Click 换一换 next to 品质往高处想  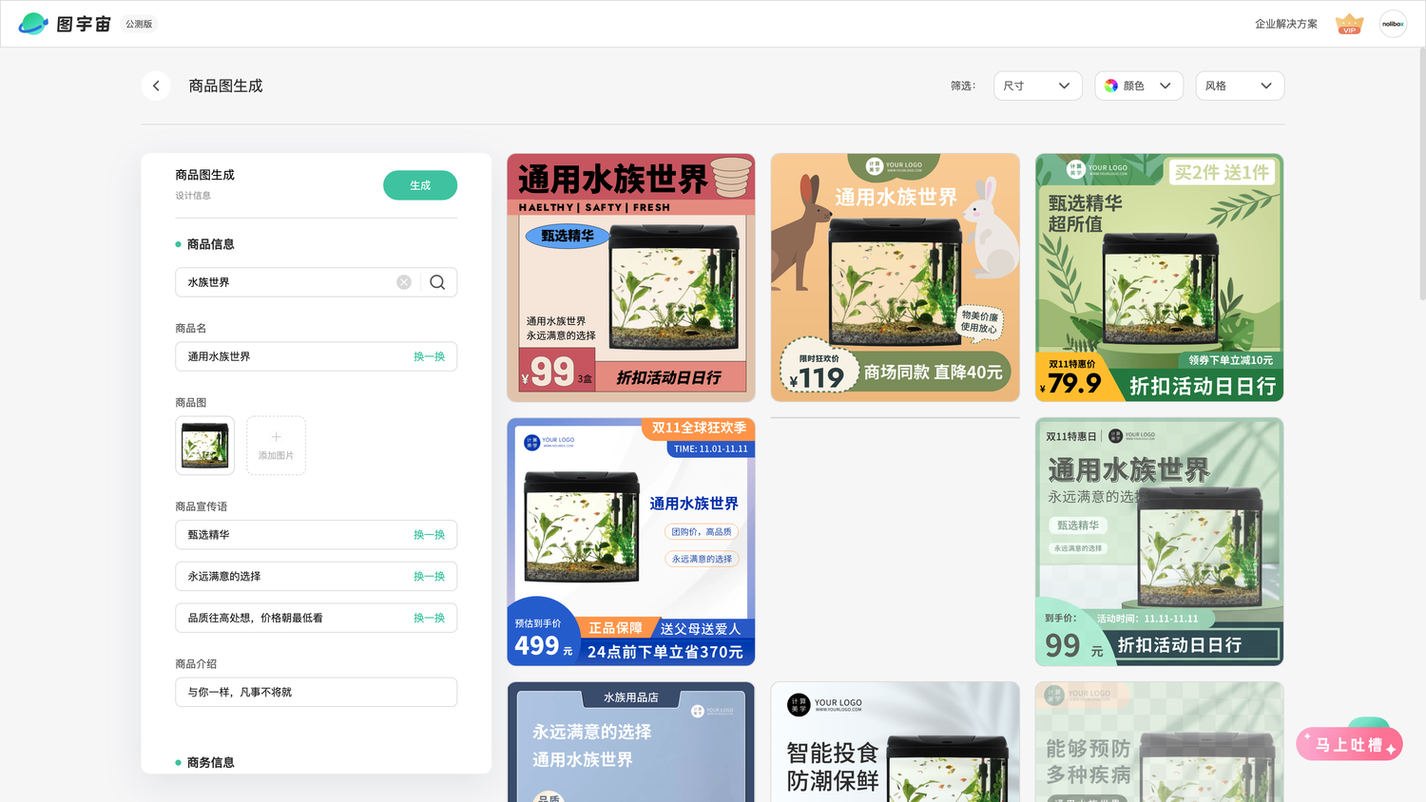coord(429,618)
